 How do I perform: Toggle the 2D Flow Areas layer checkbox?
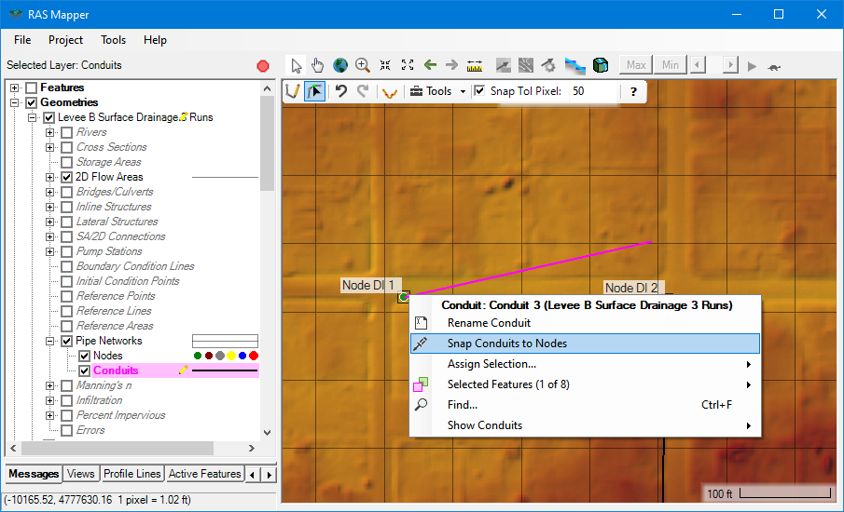(67, 177)
